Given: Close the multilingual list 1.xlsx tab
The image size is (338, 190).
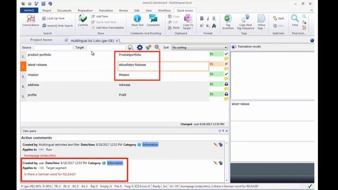Looking at the screenshot, I should point(117,41).
